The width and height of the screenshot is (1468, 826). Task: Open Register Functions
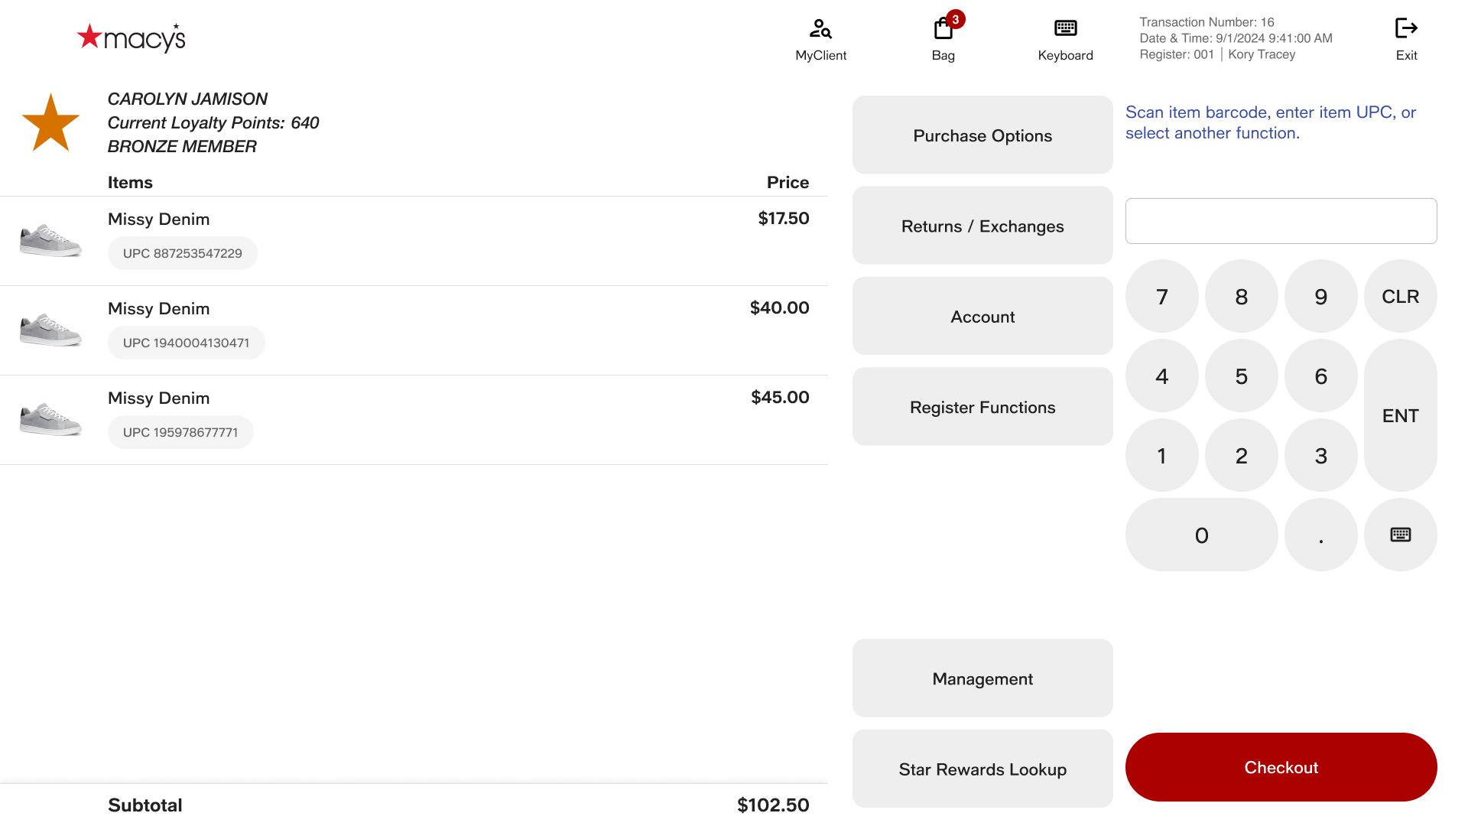click(982, 407)
